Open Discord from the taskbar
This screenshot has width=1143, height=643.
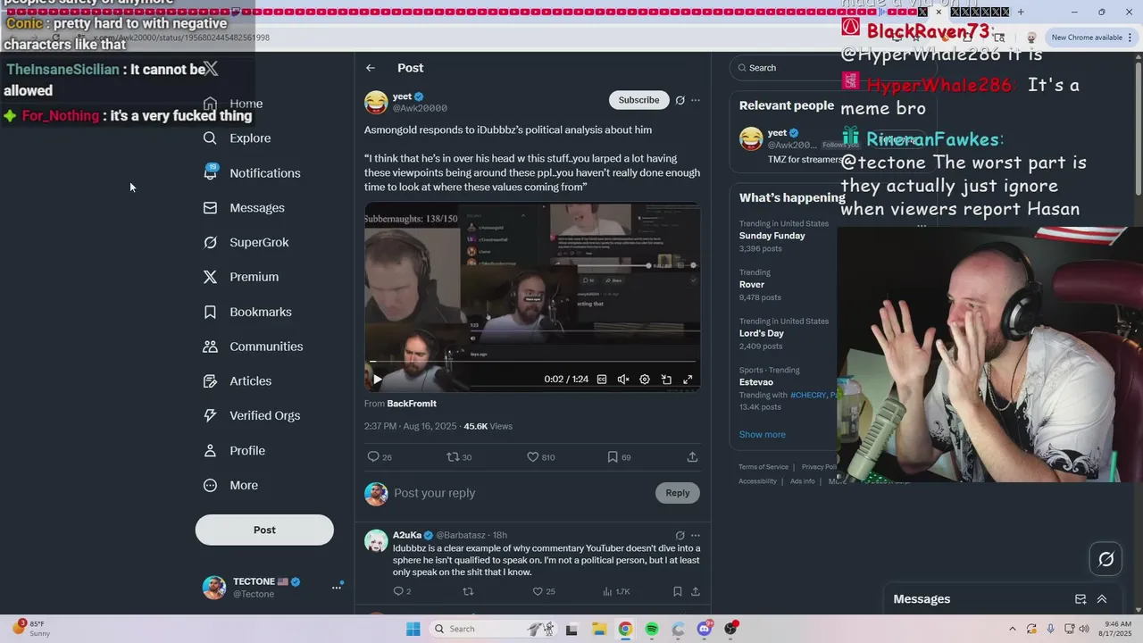pyautogui.click(x=705, y=629)
